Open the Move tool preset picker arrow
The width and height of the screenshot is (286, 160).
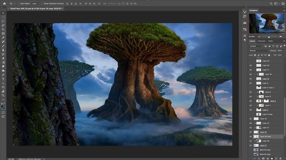click(x=14, y=4)
